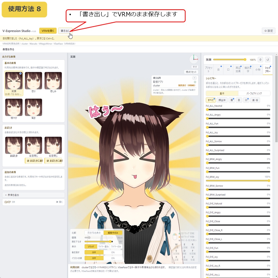Adjust the 腕を下ろす slider

(99, 241)
